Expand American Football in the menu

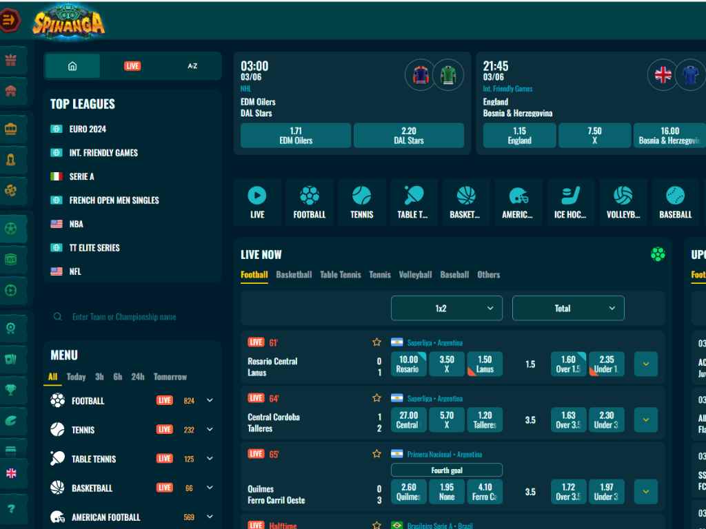[210, 517]
